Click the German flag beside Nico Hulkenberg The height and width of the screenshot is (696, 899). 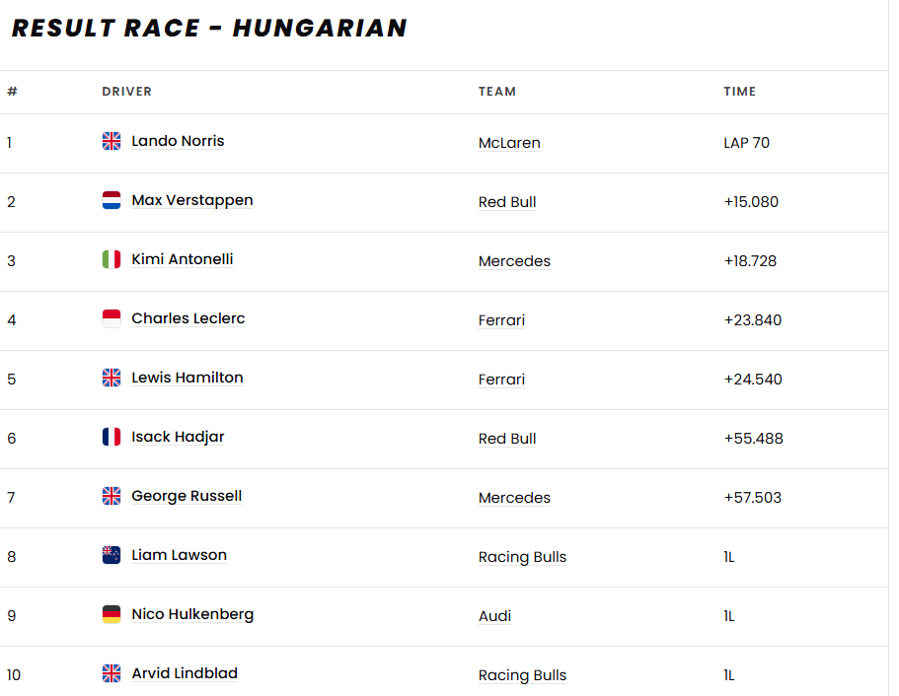112,614
